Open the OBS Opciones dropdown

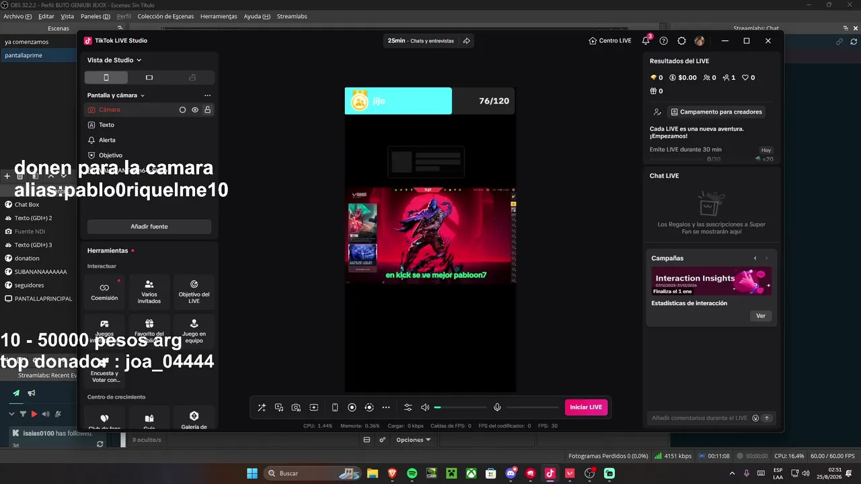click(413, 440)
